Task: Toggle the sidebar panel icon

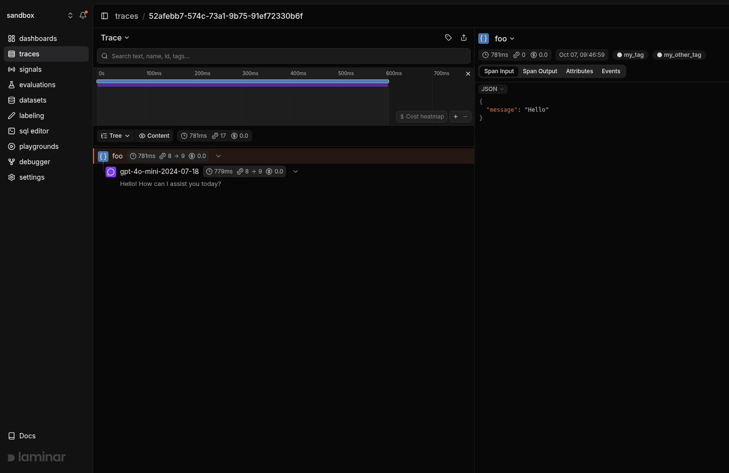Action: 105,16
